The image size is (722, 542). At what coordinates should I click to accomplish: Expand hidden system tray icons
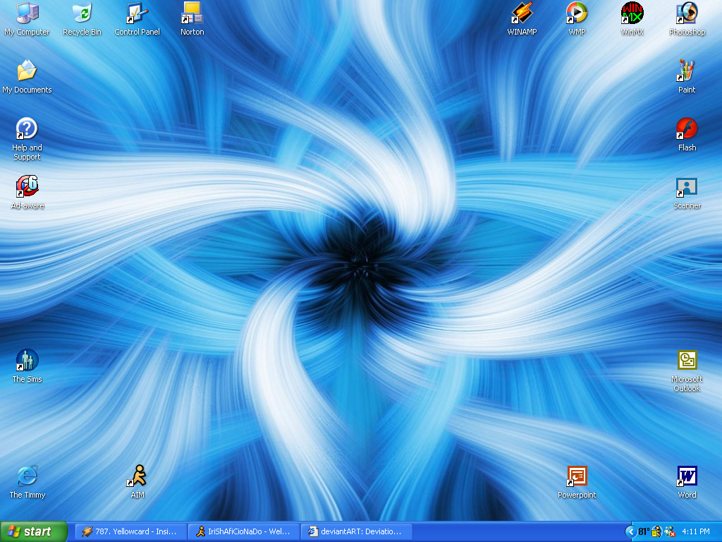pyautogui.click(x=631, y=532)
